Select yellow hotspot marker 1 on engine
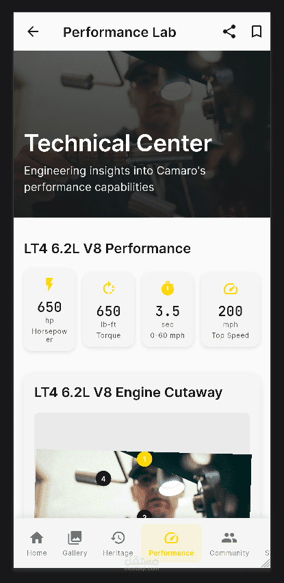 click(144, 459)
